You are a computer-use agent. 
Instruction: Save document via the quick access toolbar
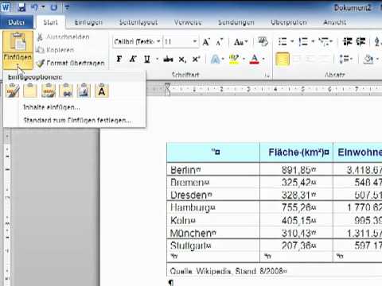point(21,7)
